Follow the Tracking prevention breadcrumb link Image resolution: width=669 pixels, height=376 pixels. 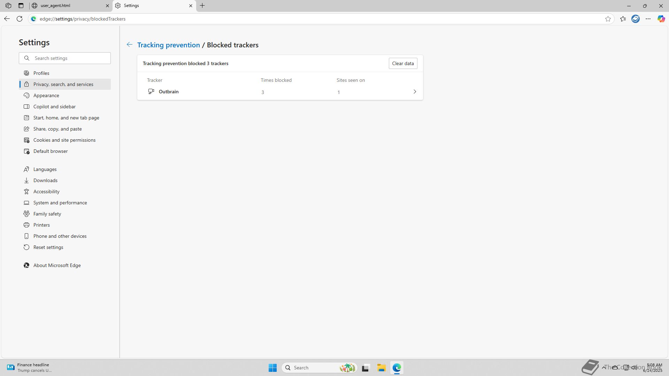coord(168,45)
